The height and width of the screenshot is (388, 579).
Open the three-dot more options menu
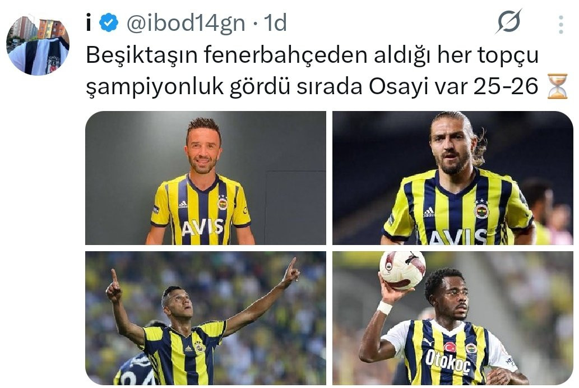pos(561,24)
